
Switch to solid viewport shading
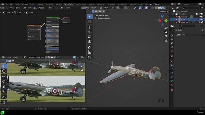tap(159, 8)
